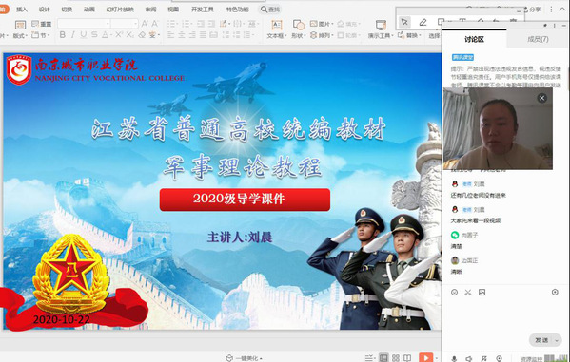This screenshot has width=570, height=362.
Task: Close the webcam video overlay
Action: point(542,98)
